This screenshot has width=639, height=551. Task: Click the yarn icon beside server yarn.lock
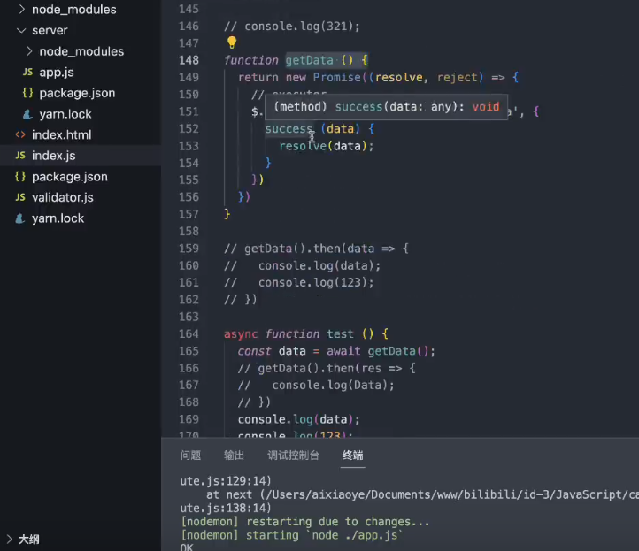tap(27, 114)
